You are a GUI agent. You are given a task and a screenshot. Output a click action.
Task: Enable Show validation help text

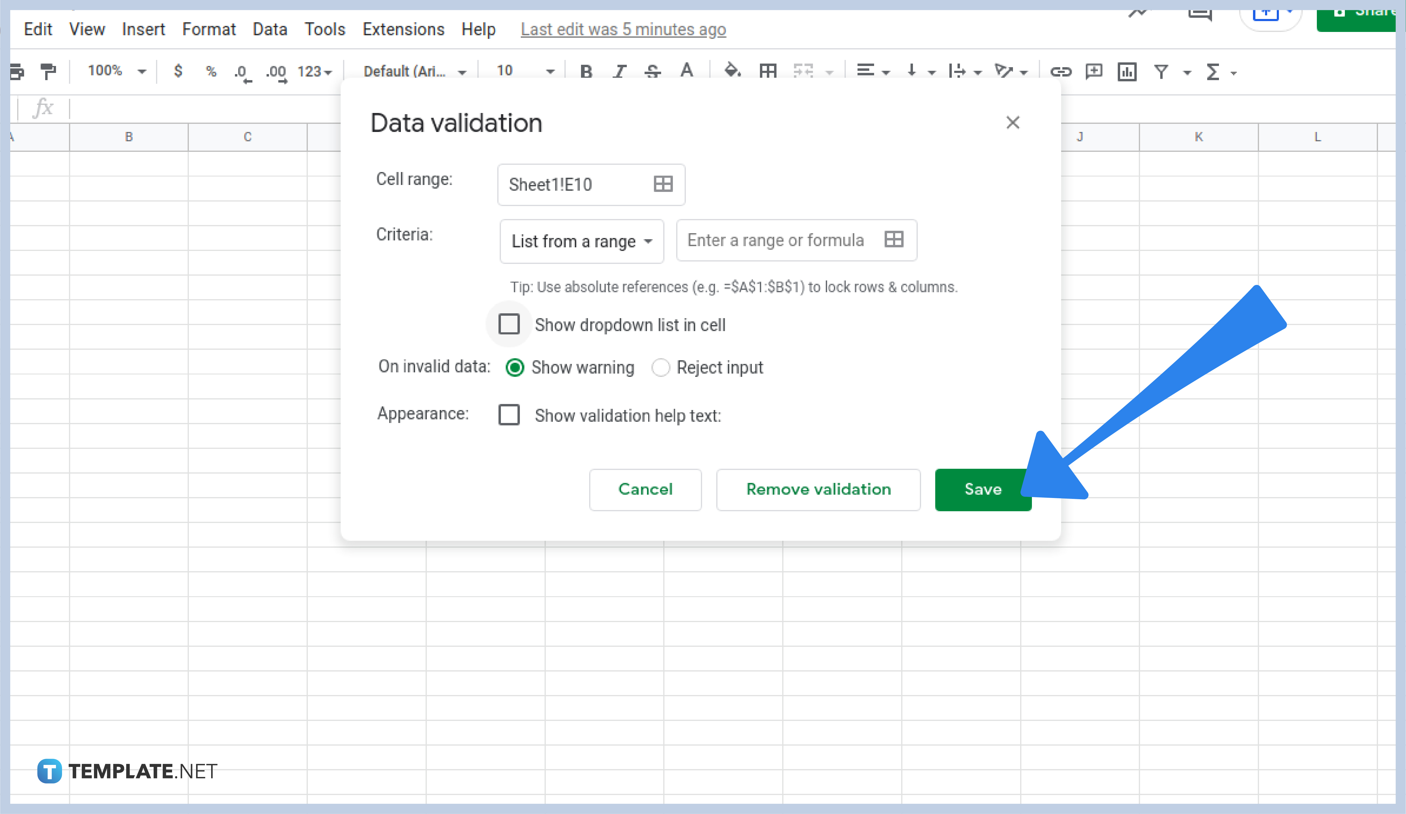(509, 415)
